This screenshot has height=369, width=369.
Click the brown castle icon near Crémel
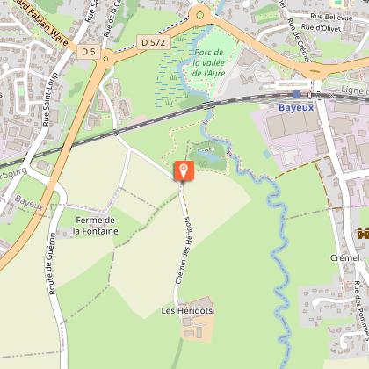pos(363,234)
